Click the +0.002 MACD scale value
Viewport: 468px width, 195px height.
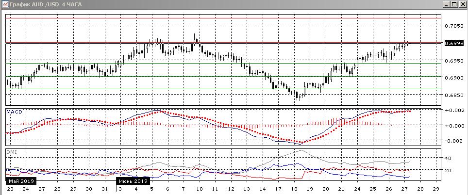coord(454,111)
